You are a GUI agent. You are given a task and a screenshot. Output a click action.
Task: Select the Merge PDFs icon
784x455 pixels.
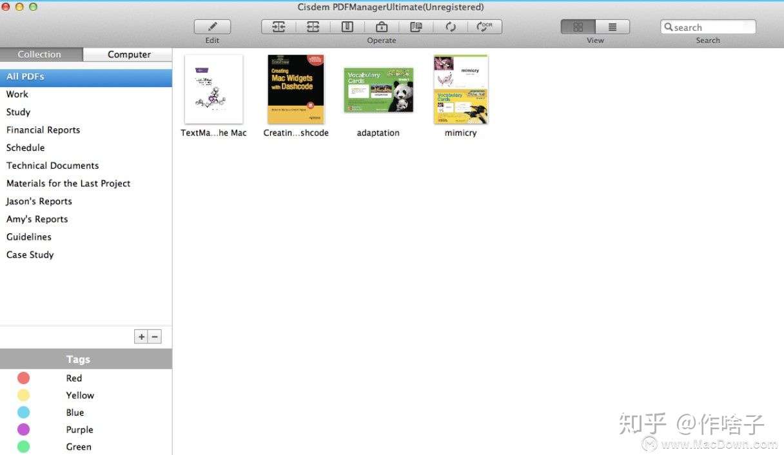279,26
